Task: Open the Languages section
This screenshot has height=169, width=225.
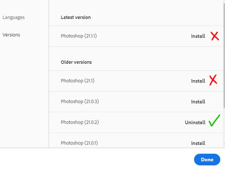Action: [x=13, y=17]
